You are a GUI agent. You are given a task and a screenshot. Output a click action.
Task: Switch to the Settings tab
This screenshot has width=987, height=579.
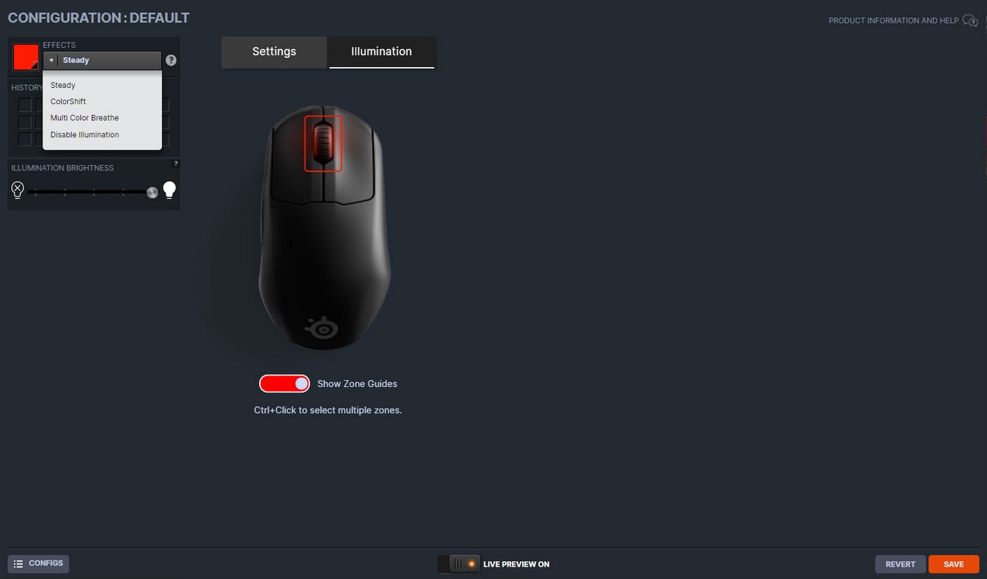pyautogui.click(x=274, y=52)
